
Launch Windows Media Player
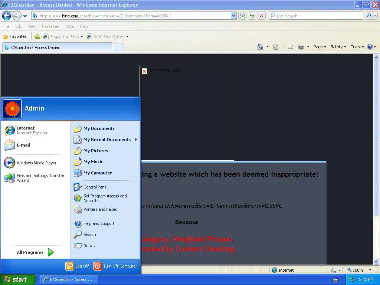35,163
